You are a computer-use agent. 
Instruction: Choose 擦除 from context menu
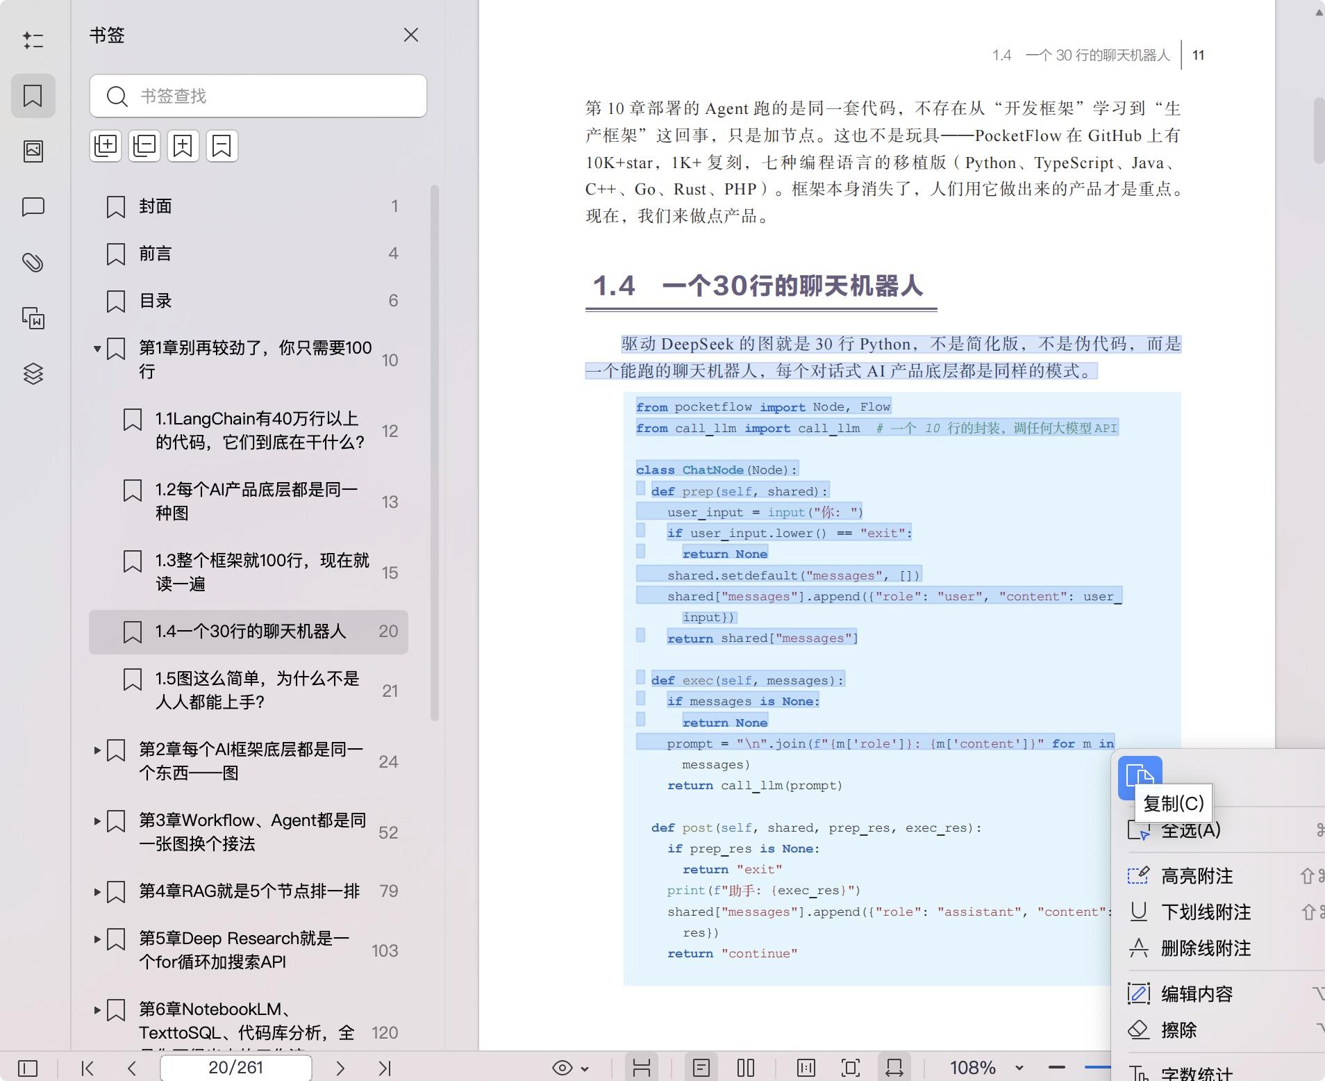(x=1179, y=1030)
